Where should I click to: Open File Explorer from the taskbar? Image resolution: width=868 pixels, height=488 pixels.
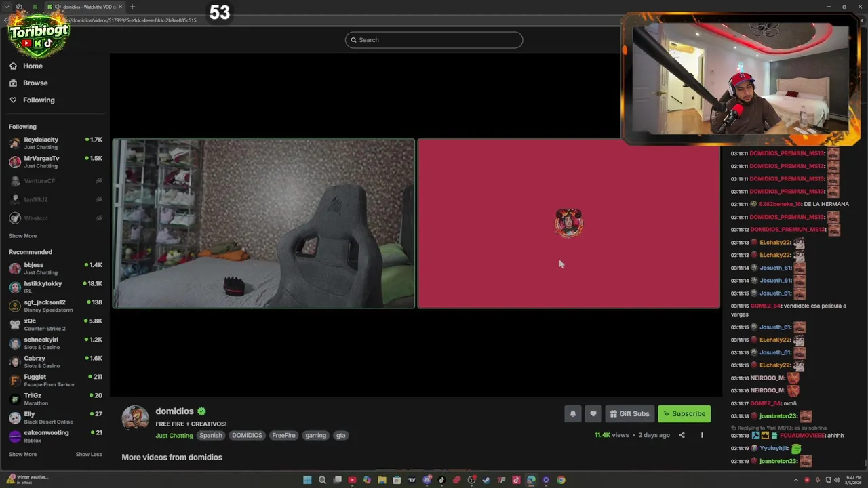[x=382, y=480]
